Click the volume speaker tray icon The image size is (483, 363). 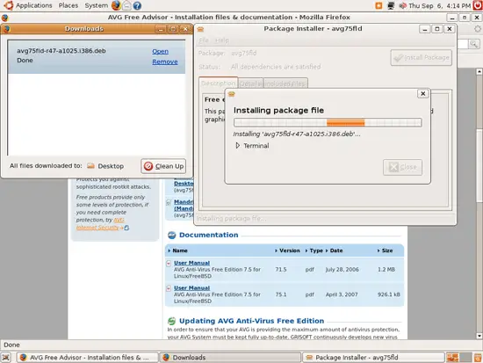402,5
